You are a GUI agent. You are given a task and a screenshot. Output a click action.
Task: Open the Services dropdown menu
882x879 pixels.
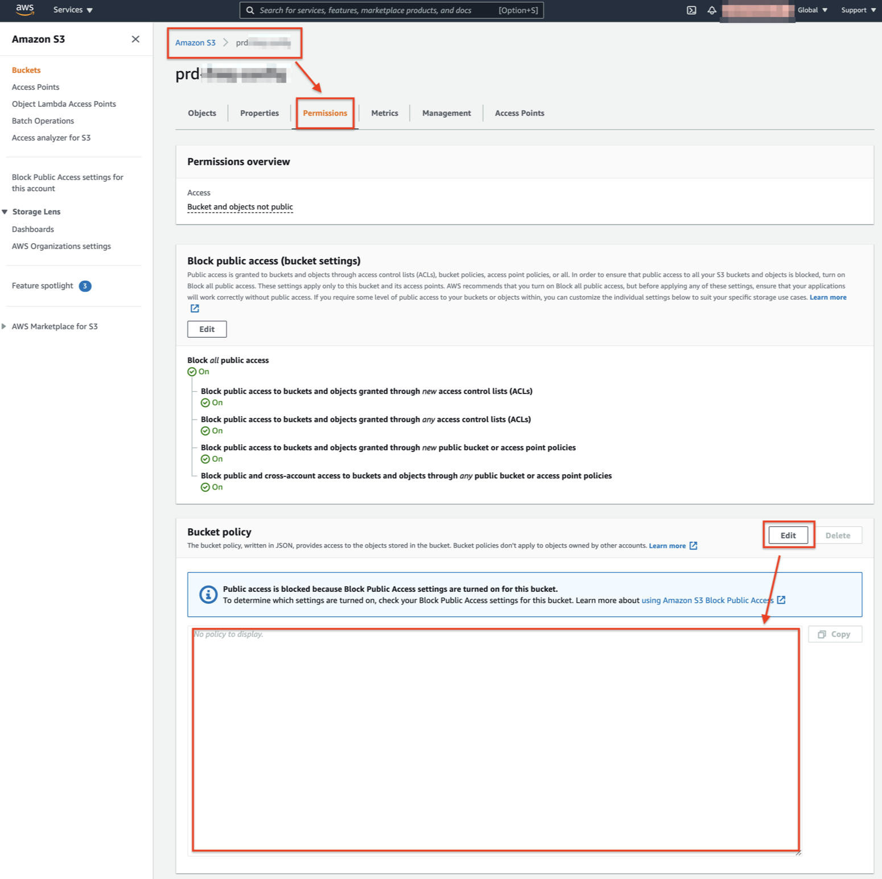pyautogui.click(x=73, y=10)
